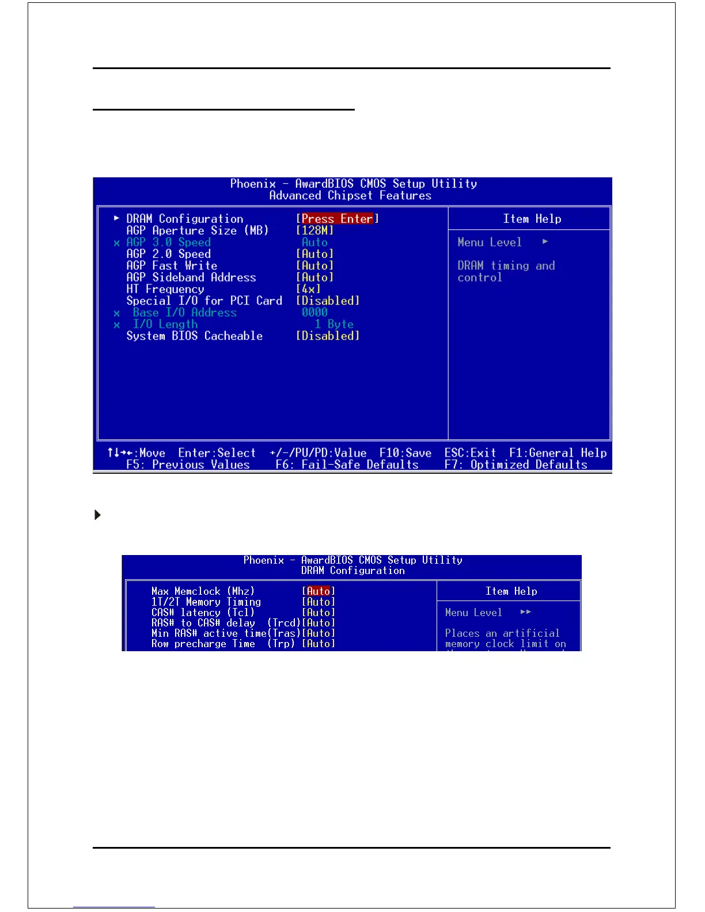
Task: Click Item Help heading in Advanced Chipset Features
Action: pos(532,219)
